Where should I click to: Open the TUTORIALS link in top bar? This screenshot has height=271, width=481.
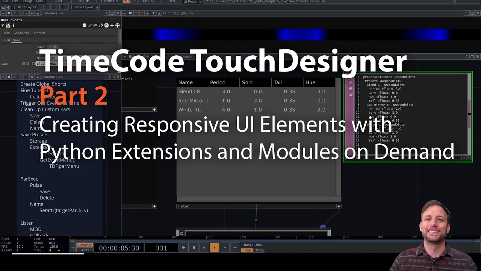click(x=109, y=2)
